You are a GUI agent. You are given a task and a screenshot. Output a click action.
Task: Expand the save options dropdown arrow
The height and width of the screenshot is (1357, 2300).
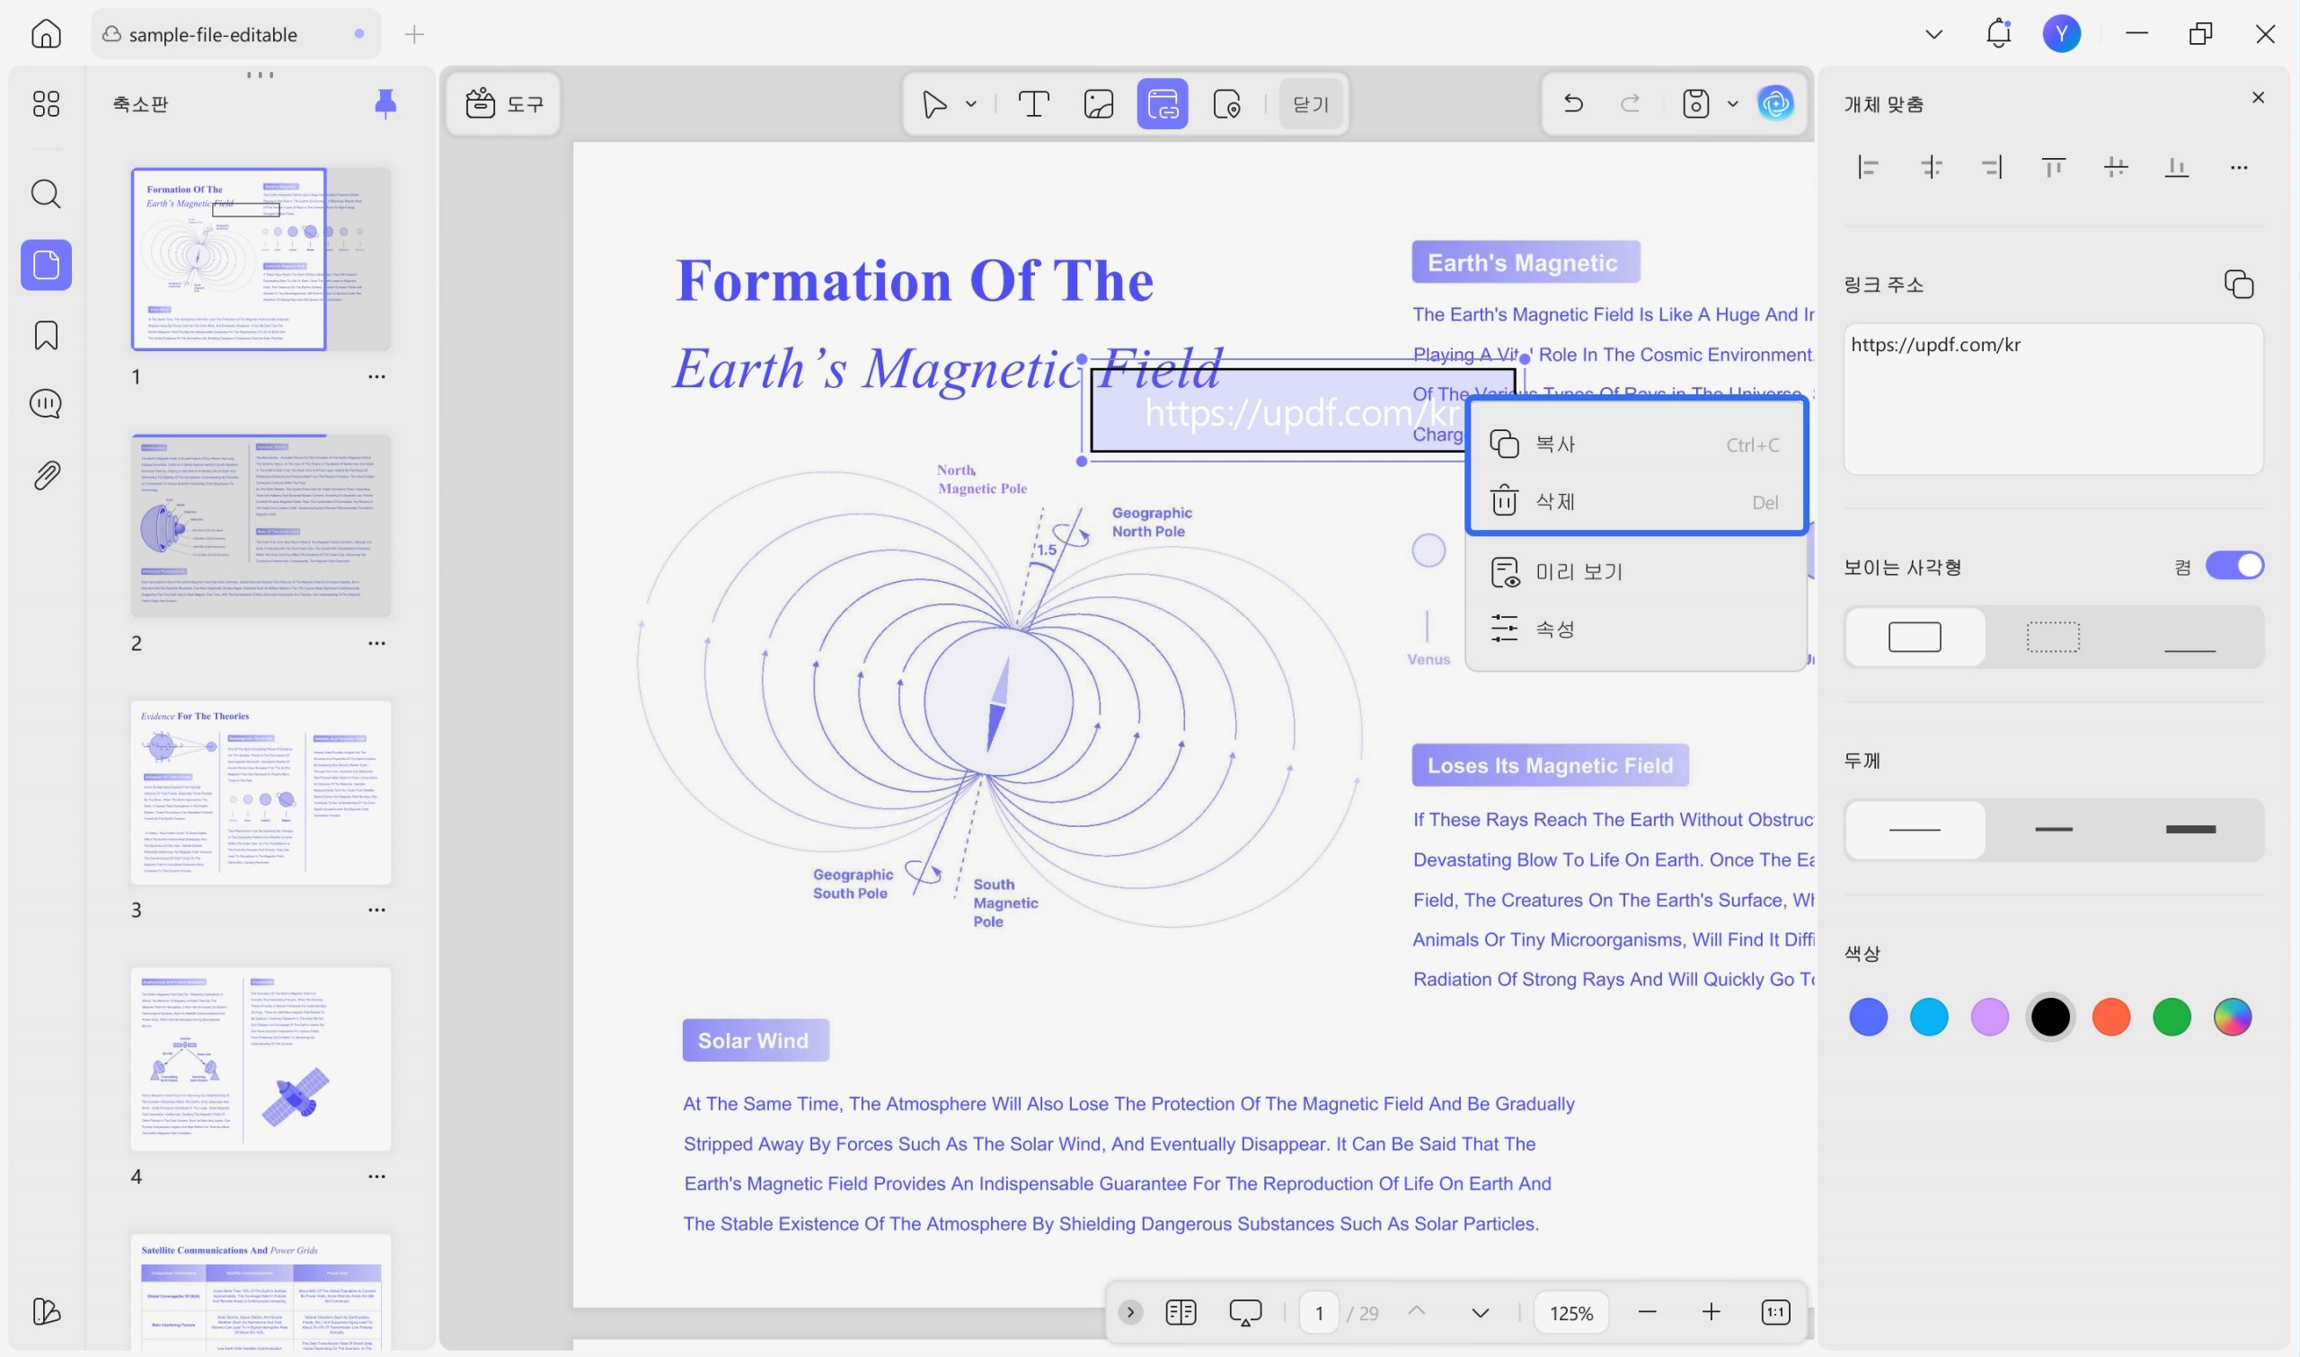[x=1732, y=104]
